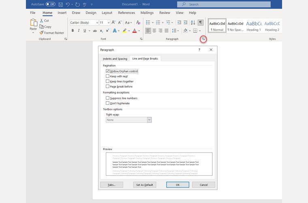Click the Center alignment icon
This screenshot has width=308, height=203.
pos(155,31)
